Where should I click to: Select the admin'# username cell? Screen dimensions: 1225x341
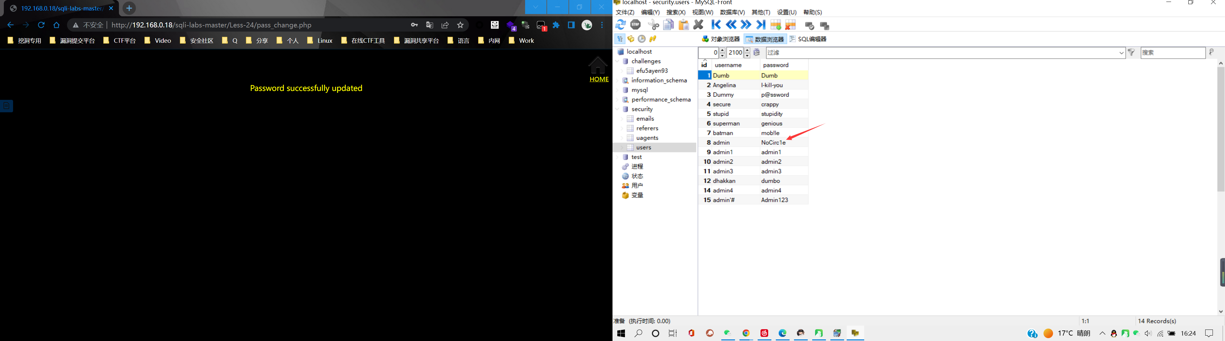(x=735, y=200)
